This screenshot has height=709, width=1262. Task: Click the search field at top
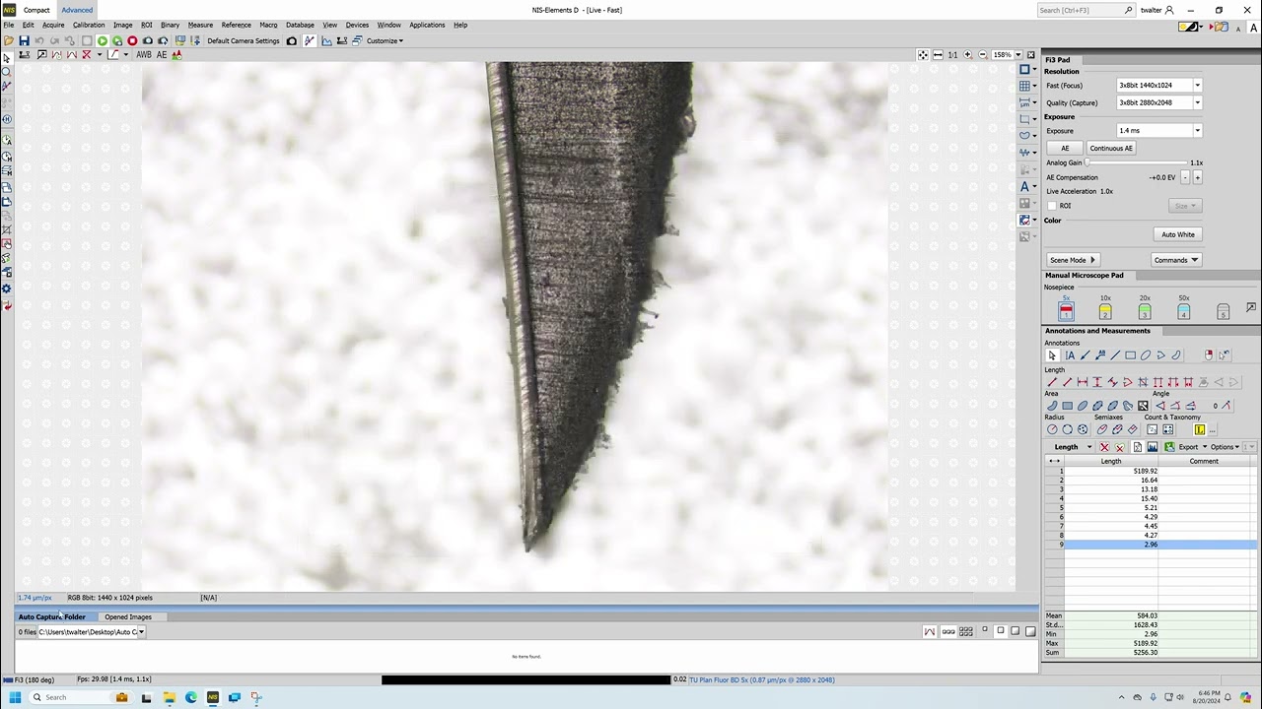point(1086,10)
